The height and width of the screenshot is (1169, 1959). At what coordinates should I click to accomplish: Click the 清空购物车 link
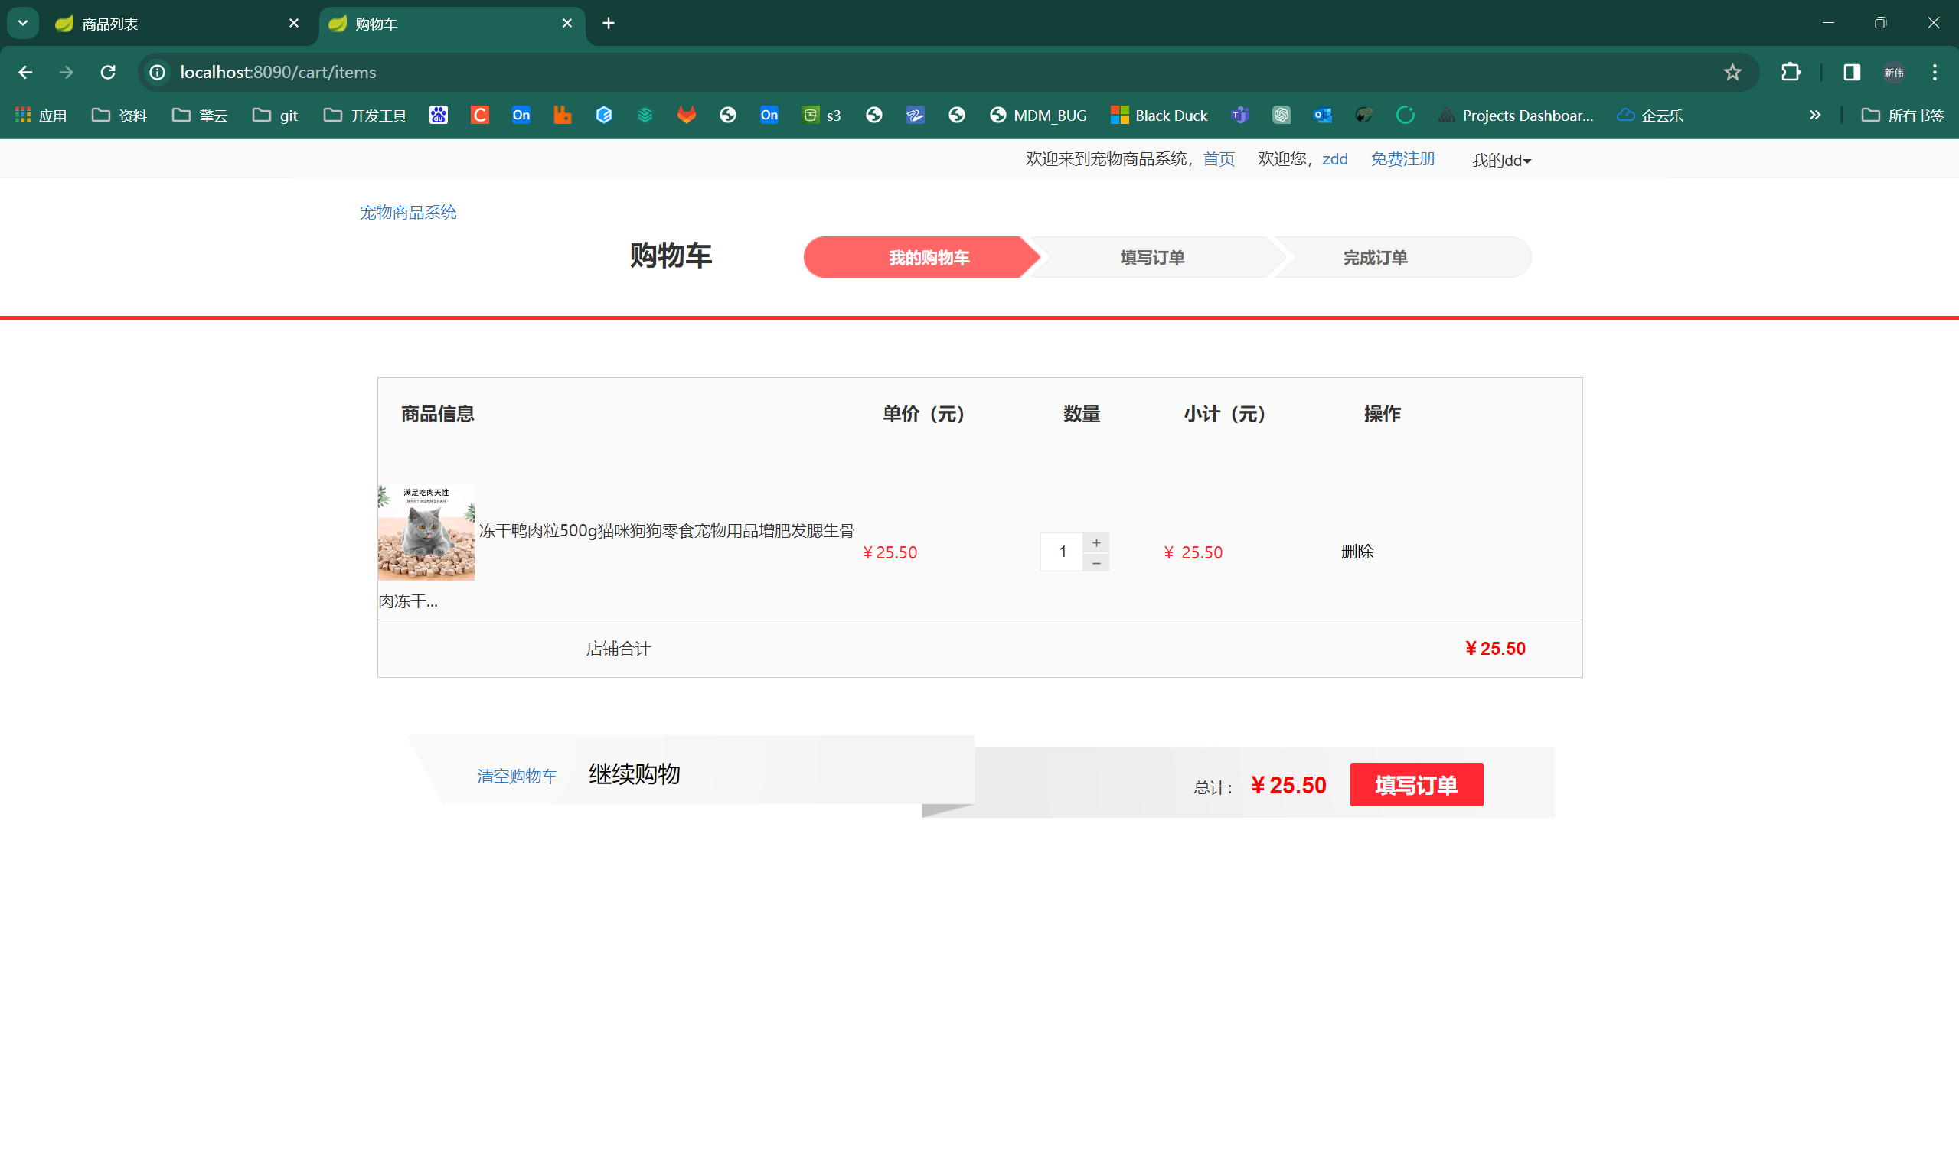517,776
